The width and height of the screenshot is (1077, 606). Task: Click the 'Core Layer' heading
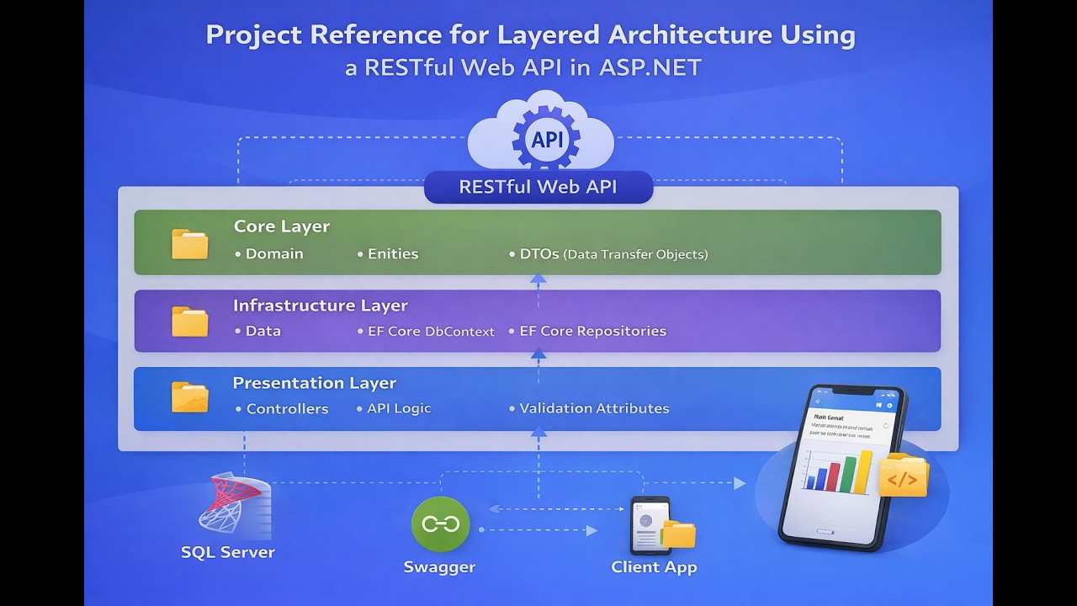click(282, 226)
